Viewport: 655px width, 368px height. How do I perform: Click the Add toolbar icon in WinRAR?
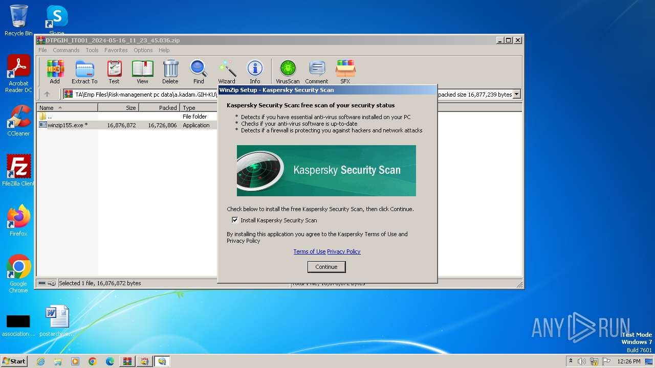tap(55, 72)
